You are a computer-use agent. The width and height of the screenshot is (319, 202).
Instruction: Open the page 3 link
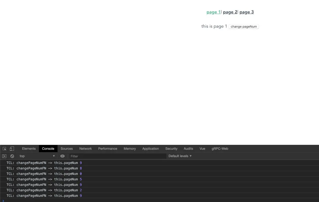(246, 12)
